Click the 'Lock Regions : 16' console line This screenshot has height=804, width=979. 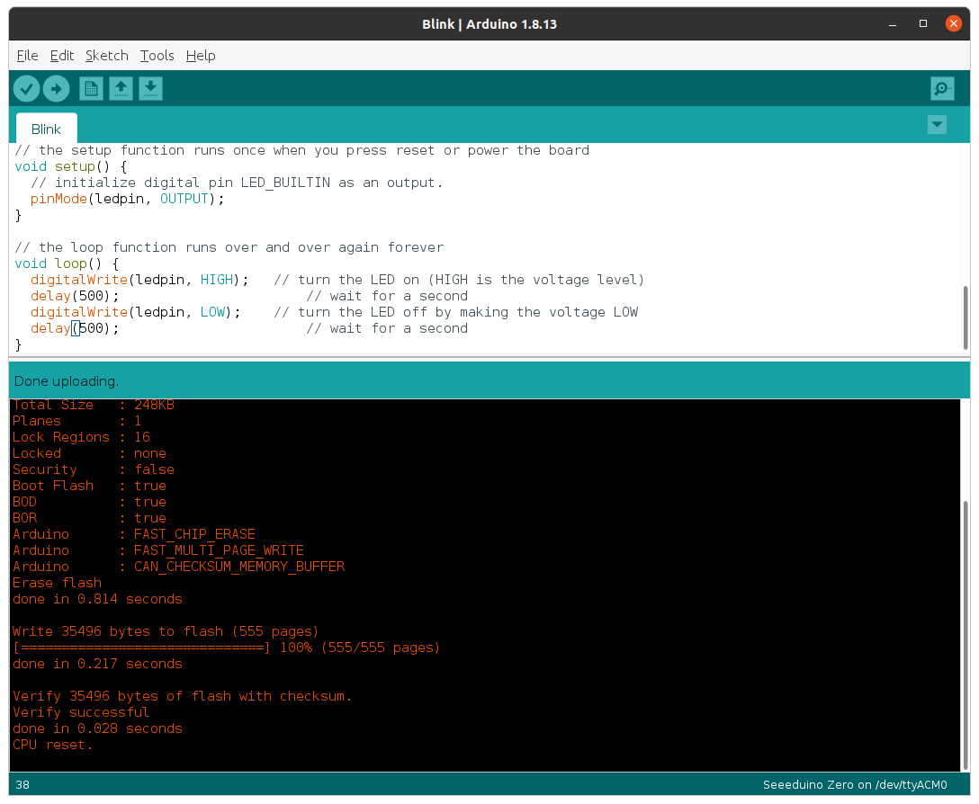pyautogui.click(x=81, y=437)
